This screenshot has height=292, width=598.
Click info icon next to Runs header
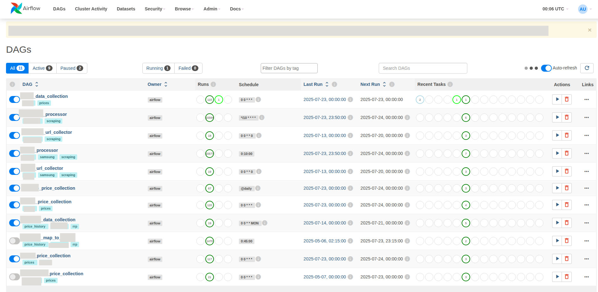(x=213, y=84)
